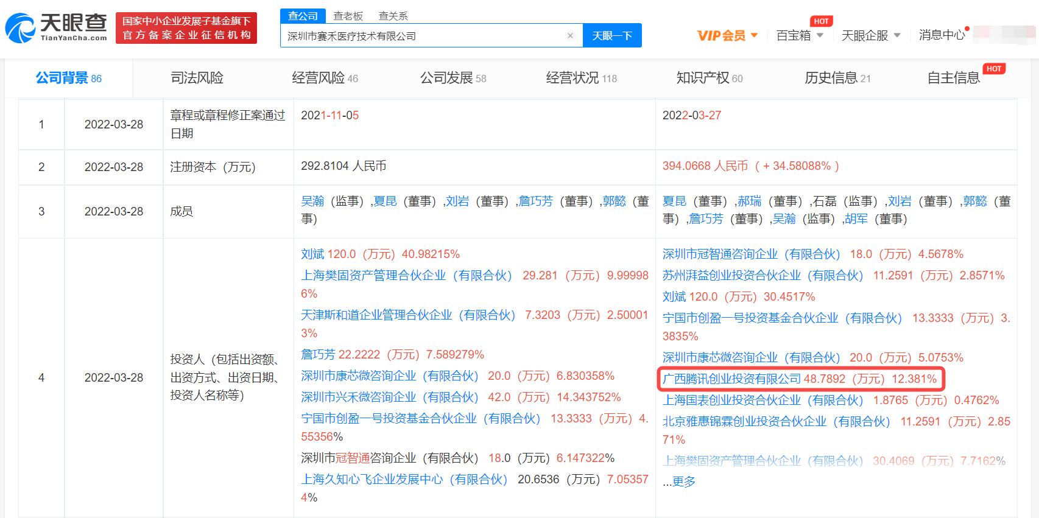Click the 天眼一下 search button
This screenshot has width=1039, height=518.
click(x=612, y=35)
